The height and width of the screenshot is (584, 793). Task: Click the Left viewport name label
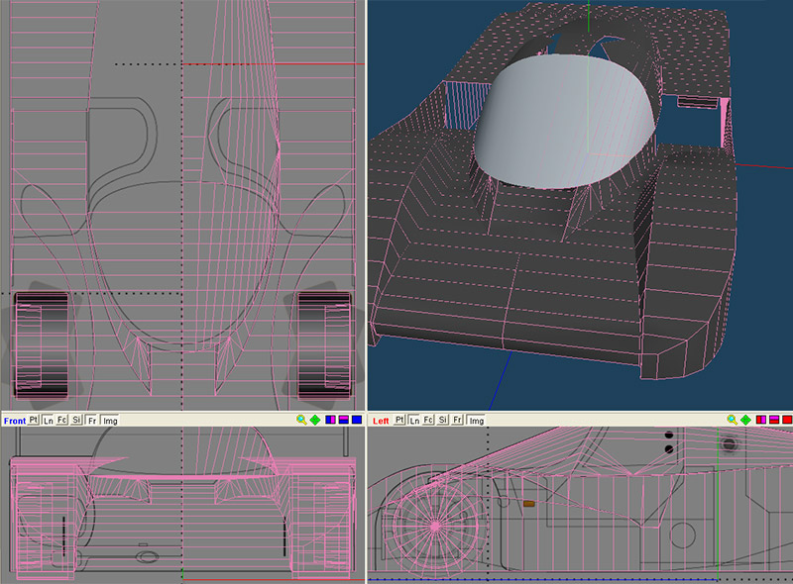(381, 421)
